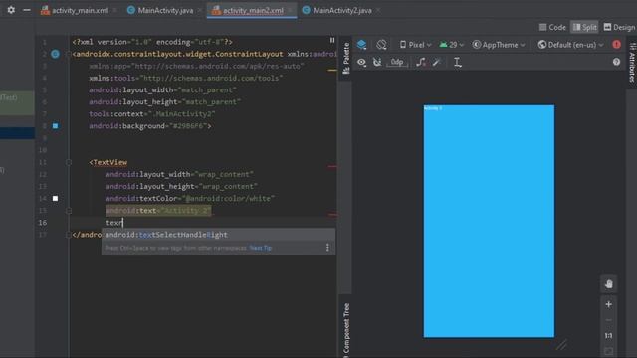Zoom out with the minus button
This screenshot has width=637, height=358.
tap(608, 320)
